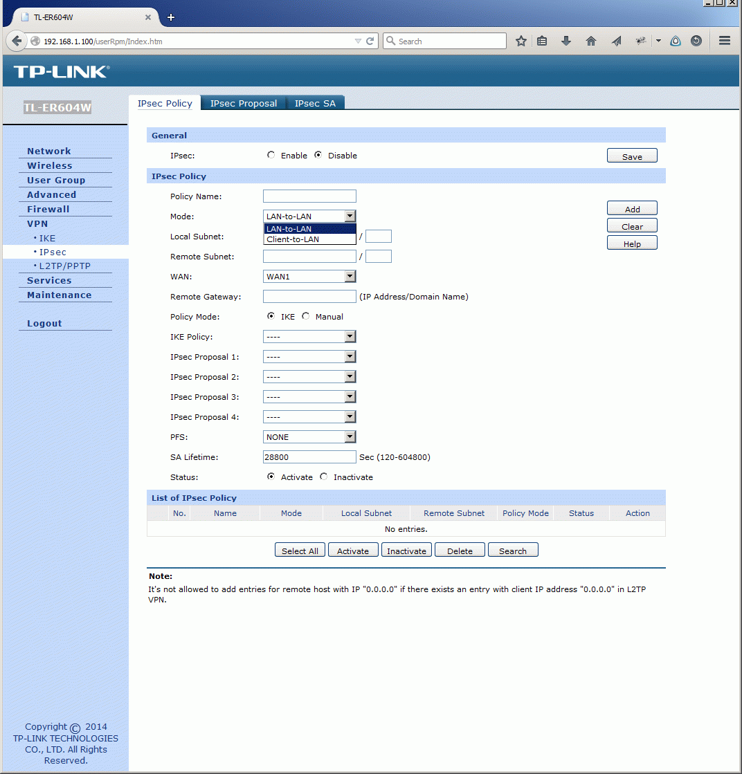This screenshot has width=742, height=774.
Task: Click the Clear button
Action: pos(632,225)
